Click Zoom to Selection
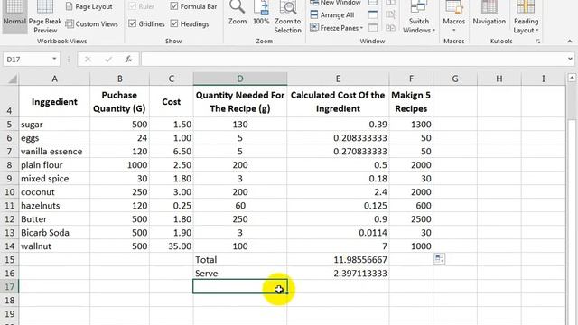 (x=287, y=17)
